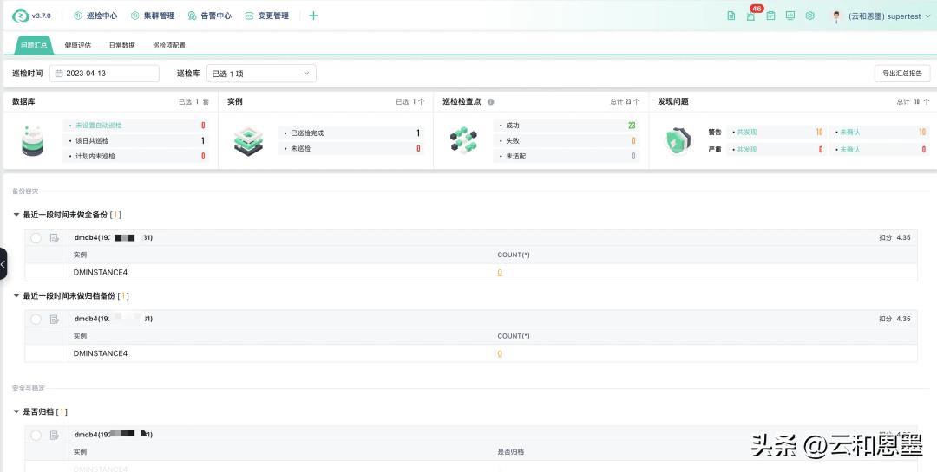
Task: Open the 集群管理 menu
Action: point(153,16)
